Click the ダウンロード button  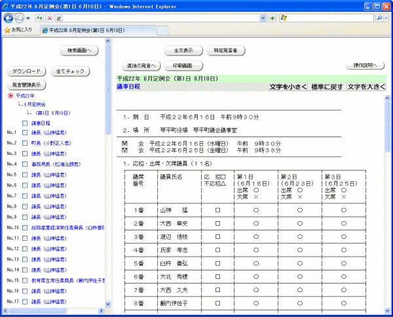pos(26,72)
